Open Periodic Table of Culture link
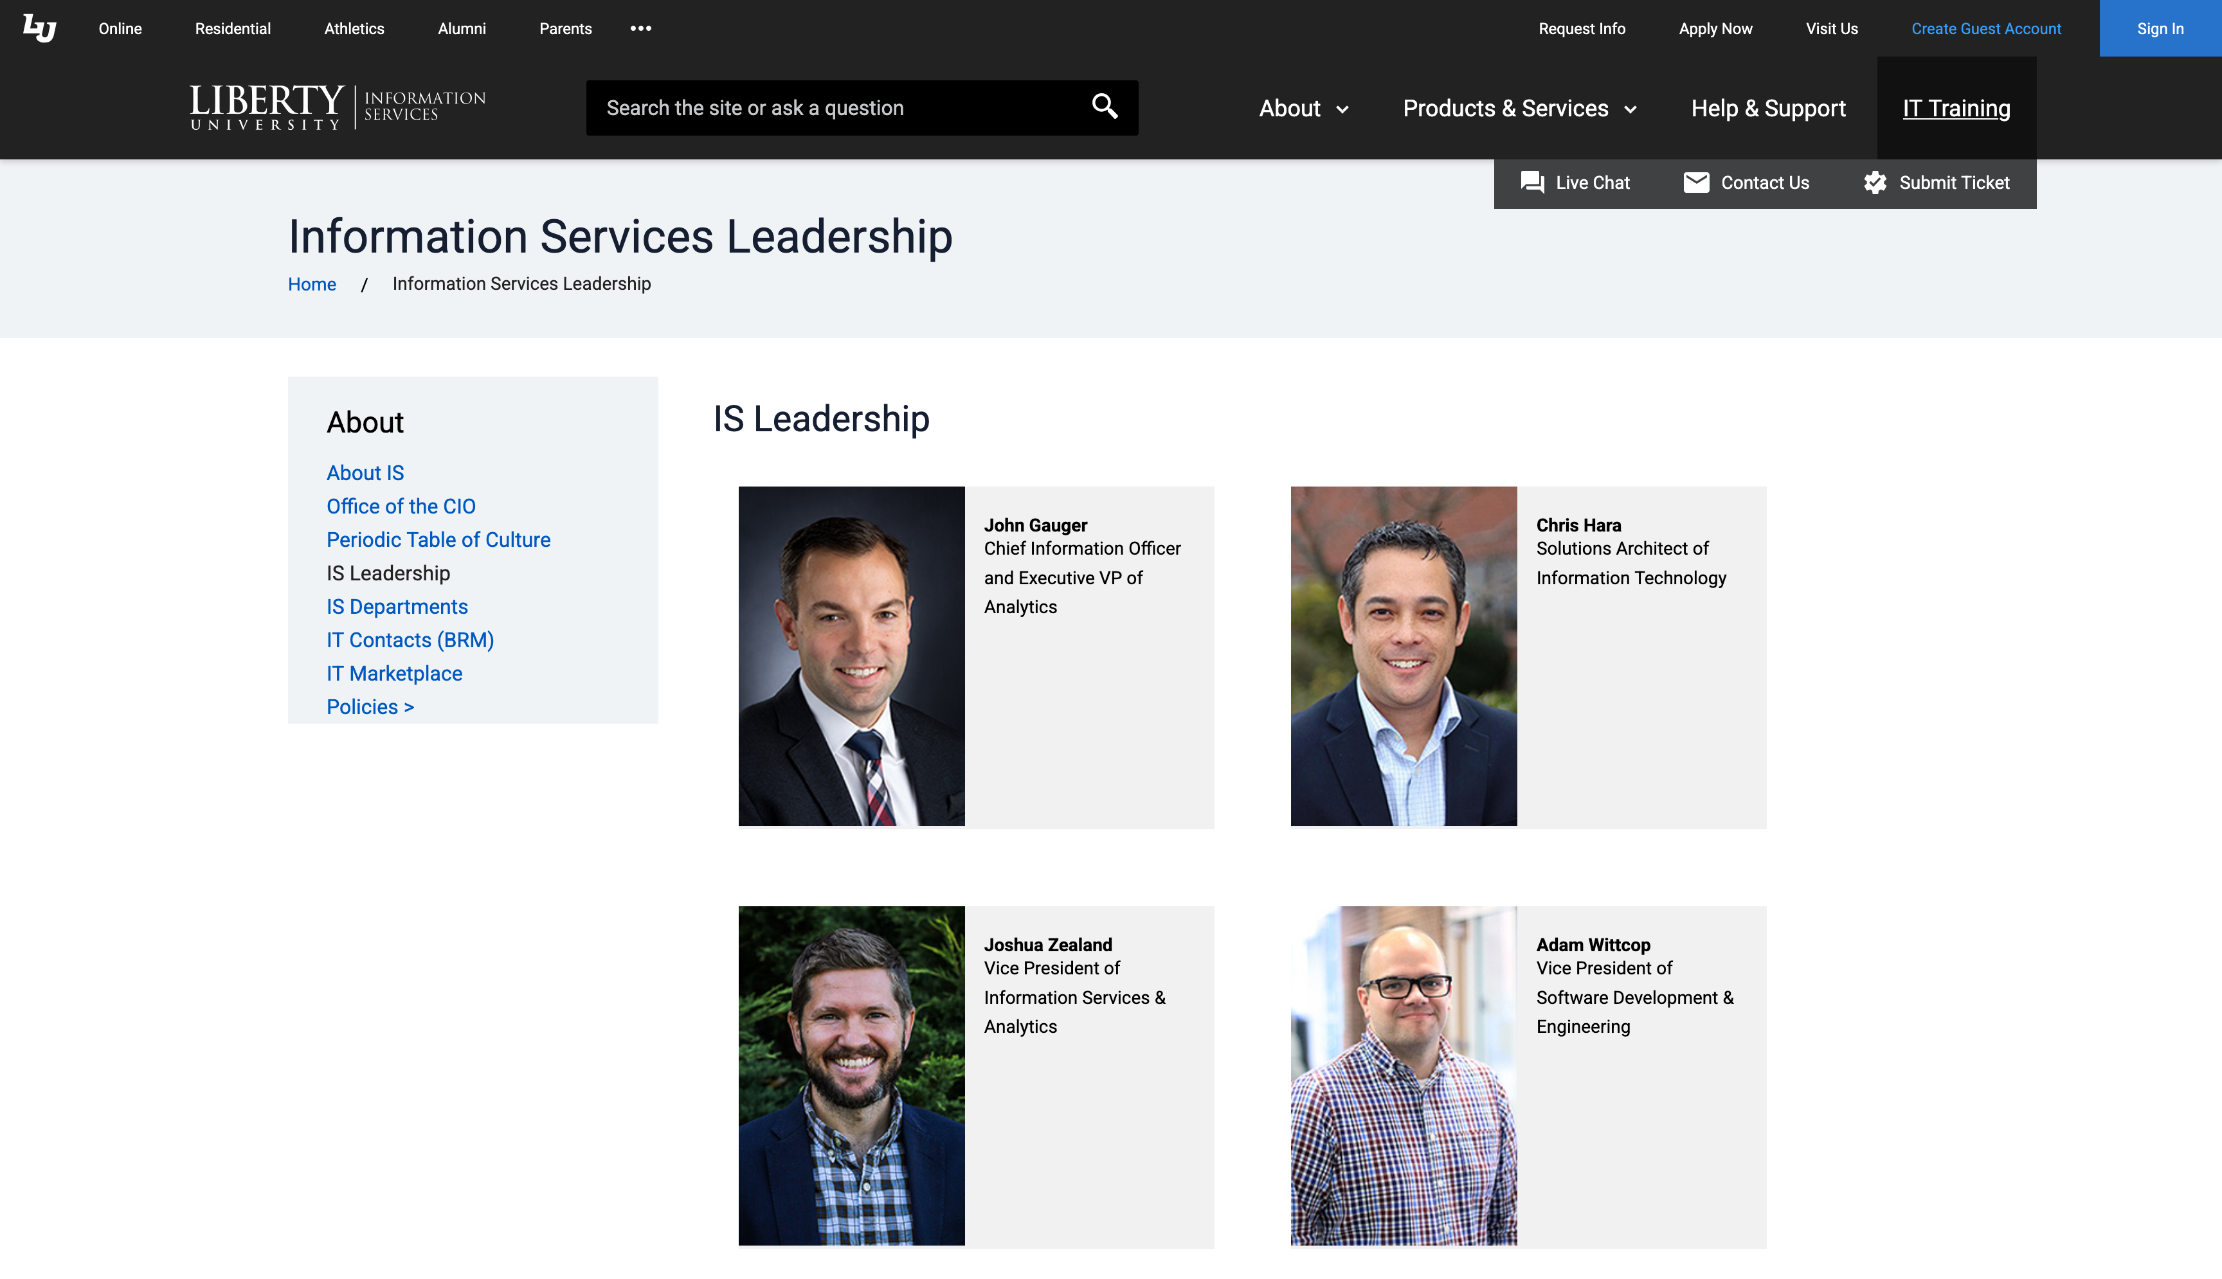 438,539
